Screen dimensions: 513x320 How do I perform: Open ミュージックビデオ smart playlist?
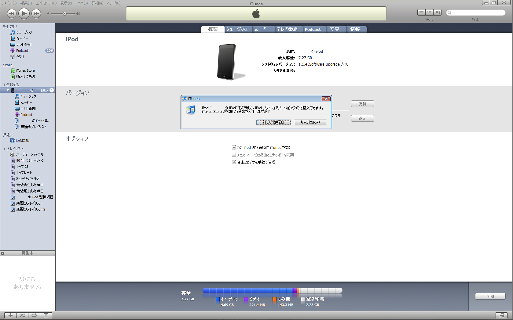pos(28,179)
